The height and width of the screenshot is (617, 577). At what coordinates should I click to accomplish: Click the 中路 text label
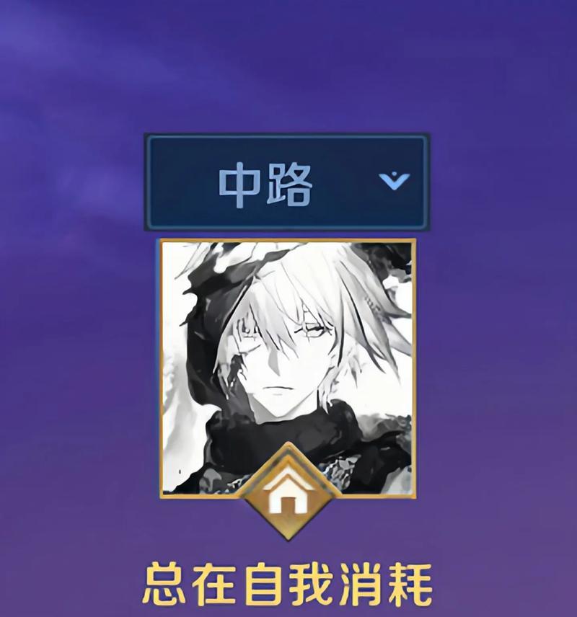265,185
